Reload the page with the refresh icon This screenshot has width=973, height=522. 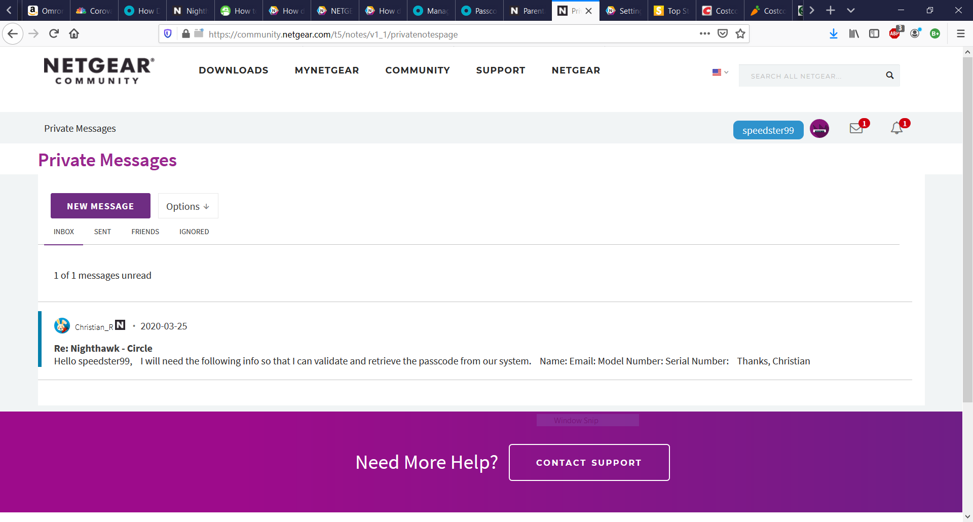[x=54, y=34]
